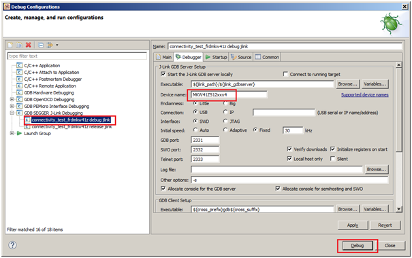Click the Debug button
This screenshot has width=412, height=258.
[358, 246]
